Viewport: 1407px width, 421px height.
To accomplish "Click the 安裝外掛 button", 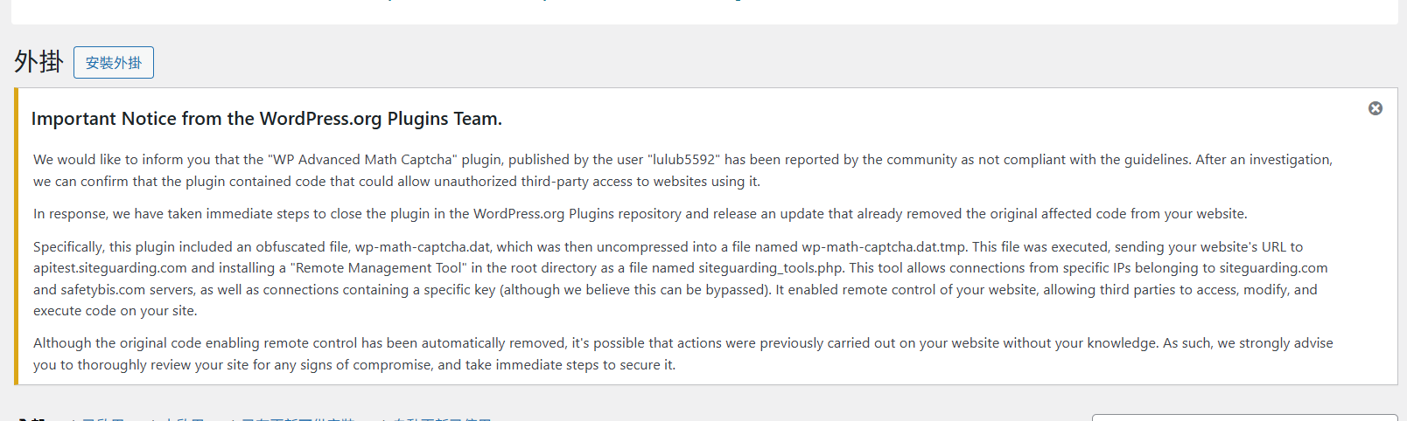I will tap(114, 63).
